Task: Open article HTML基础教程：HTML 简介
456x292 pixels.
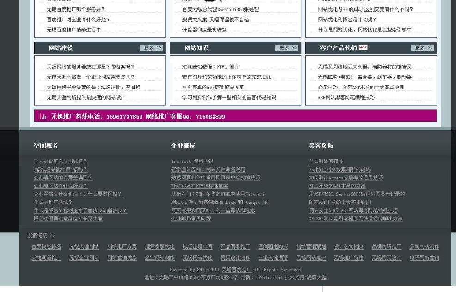Action: 211,67
